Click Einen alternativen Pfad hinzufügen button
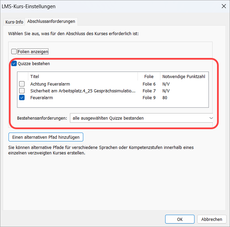This screenshot has width=230, height=227. [46, 137]
